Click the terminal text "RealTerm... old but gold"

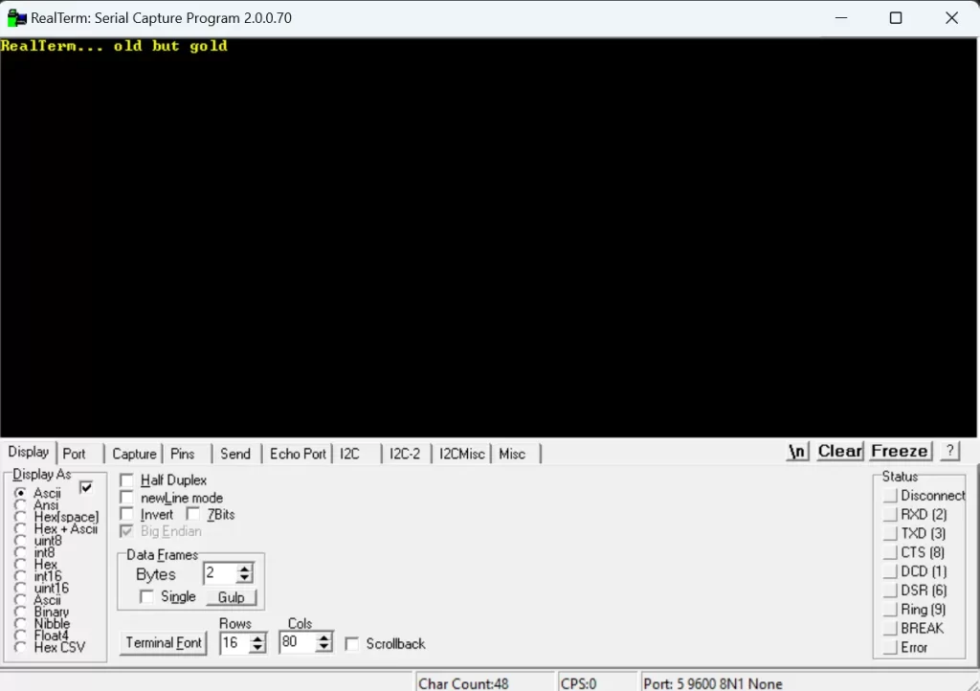(115, 46)
